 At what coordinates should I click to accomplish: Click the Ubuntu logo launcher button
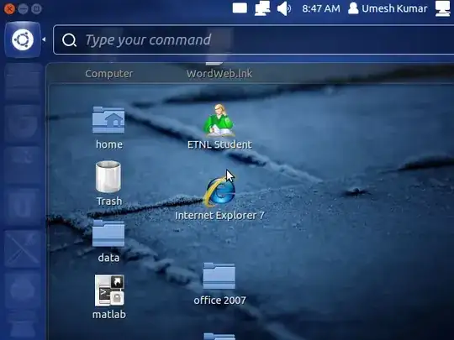[23, 39]
